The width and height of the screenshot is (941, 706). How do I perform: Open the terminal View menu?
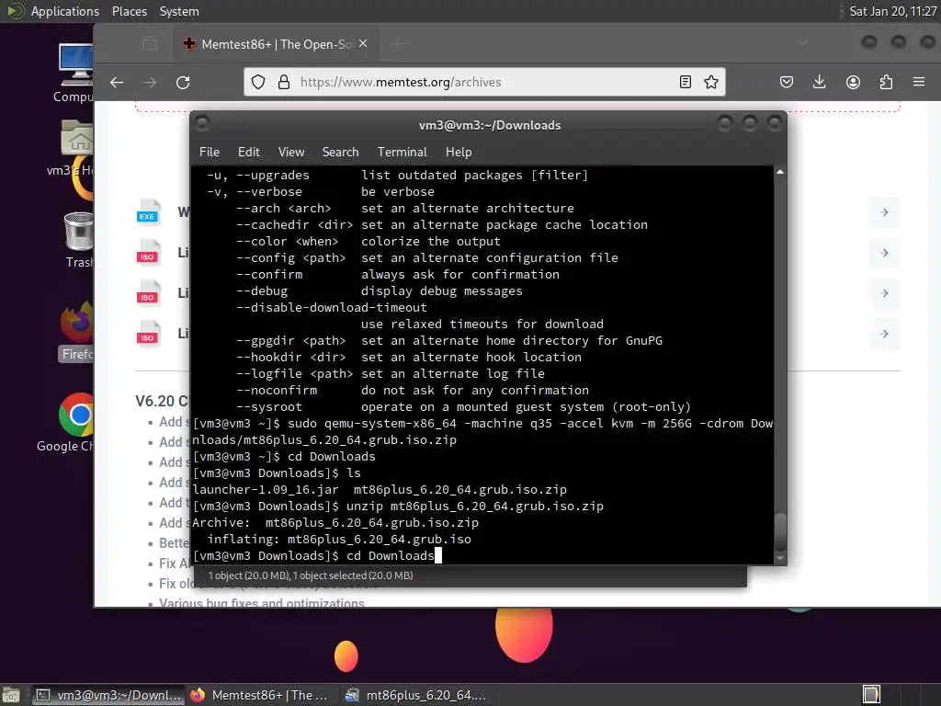(291, 152)
